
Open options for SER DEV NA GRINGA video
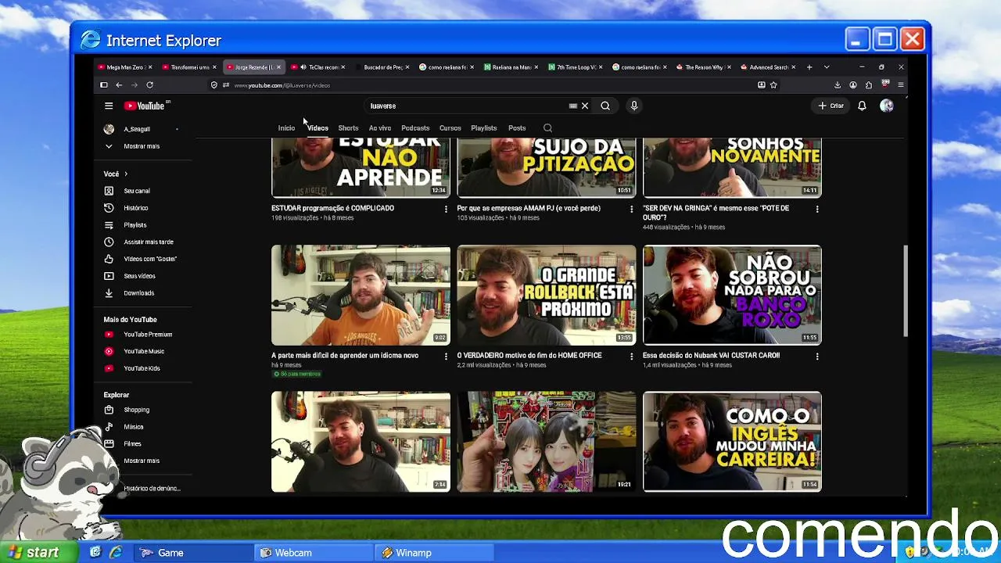click(x=817, y=209)
